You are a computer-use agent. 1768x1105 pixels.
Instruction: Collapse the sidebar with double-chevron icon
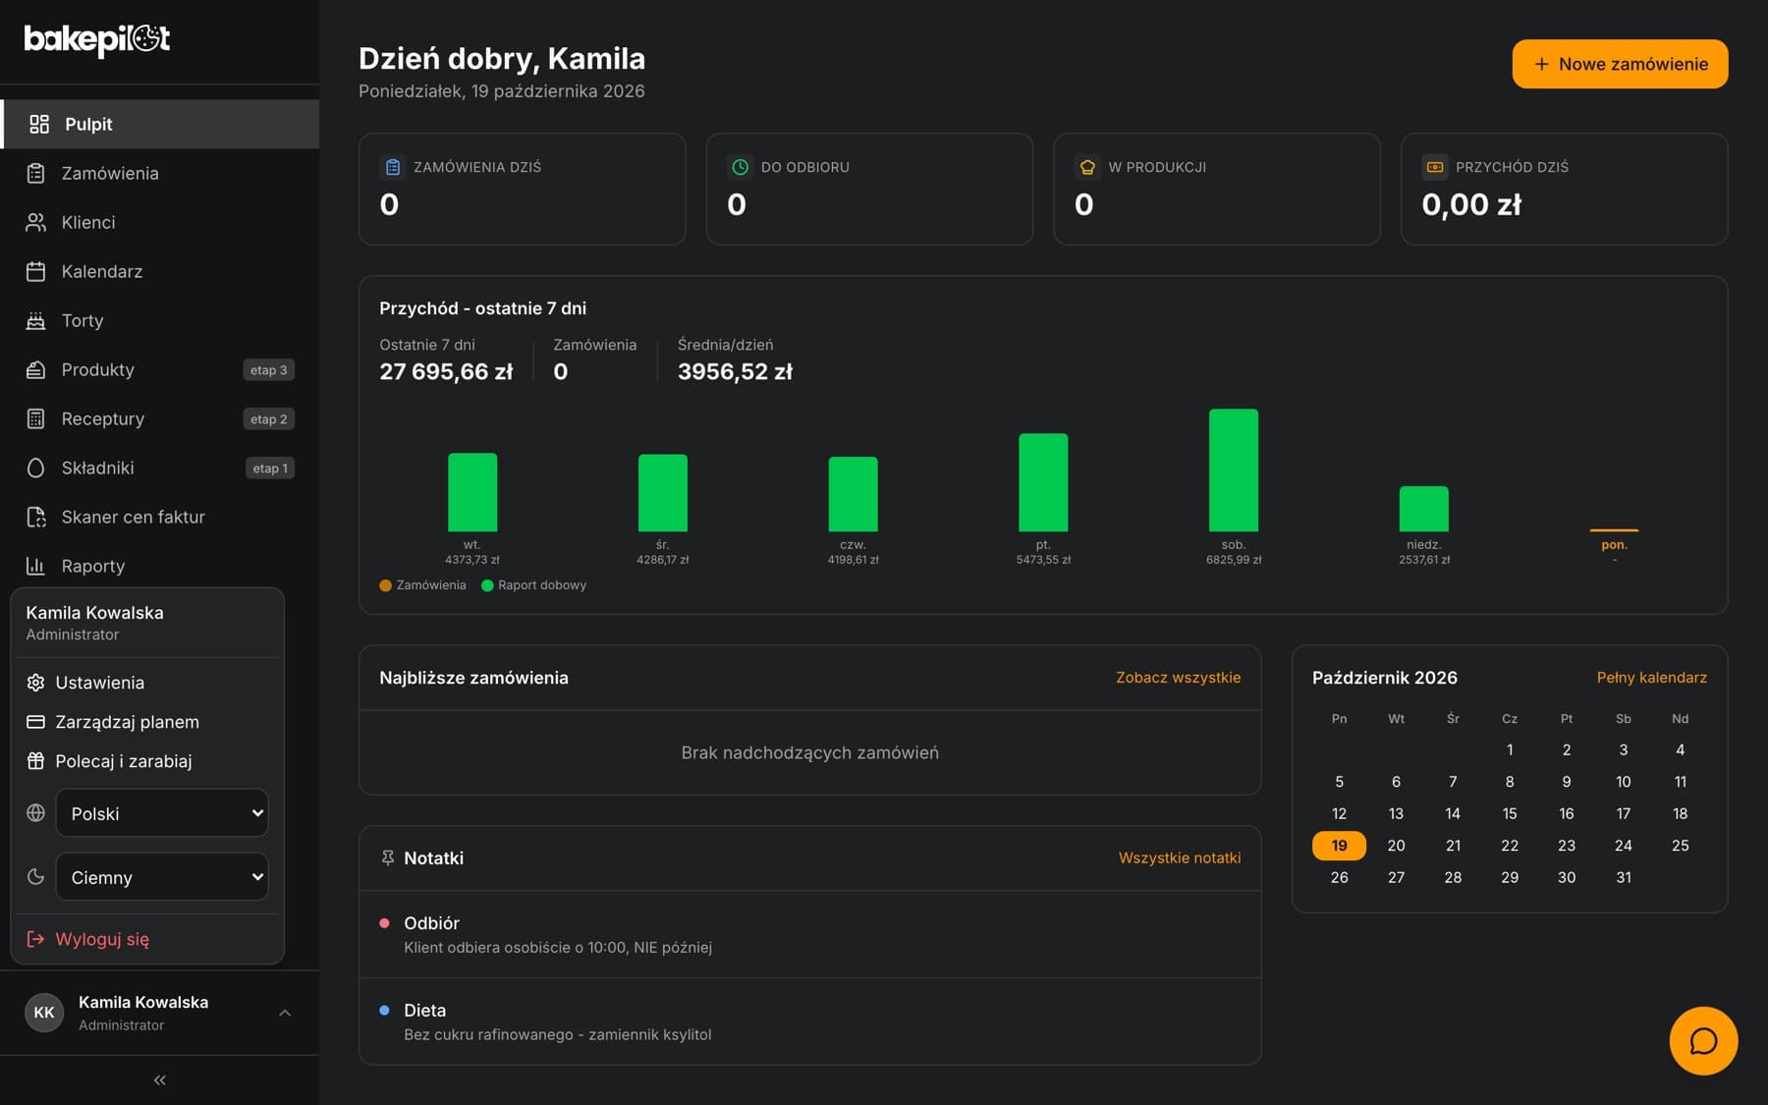pos(160,1080)
